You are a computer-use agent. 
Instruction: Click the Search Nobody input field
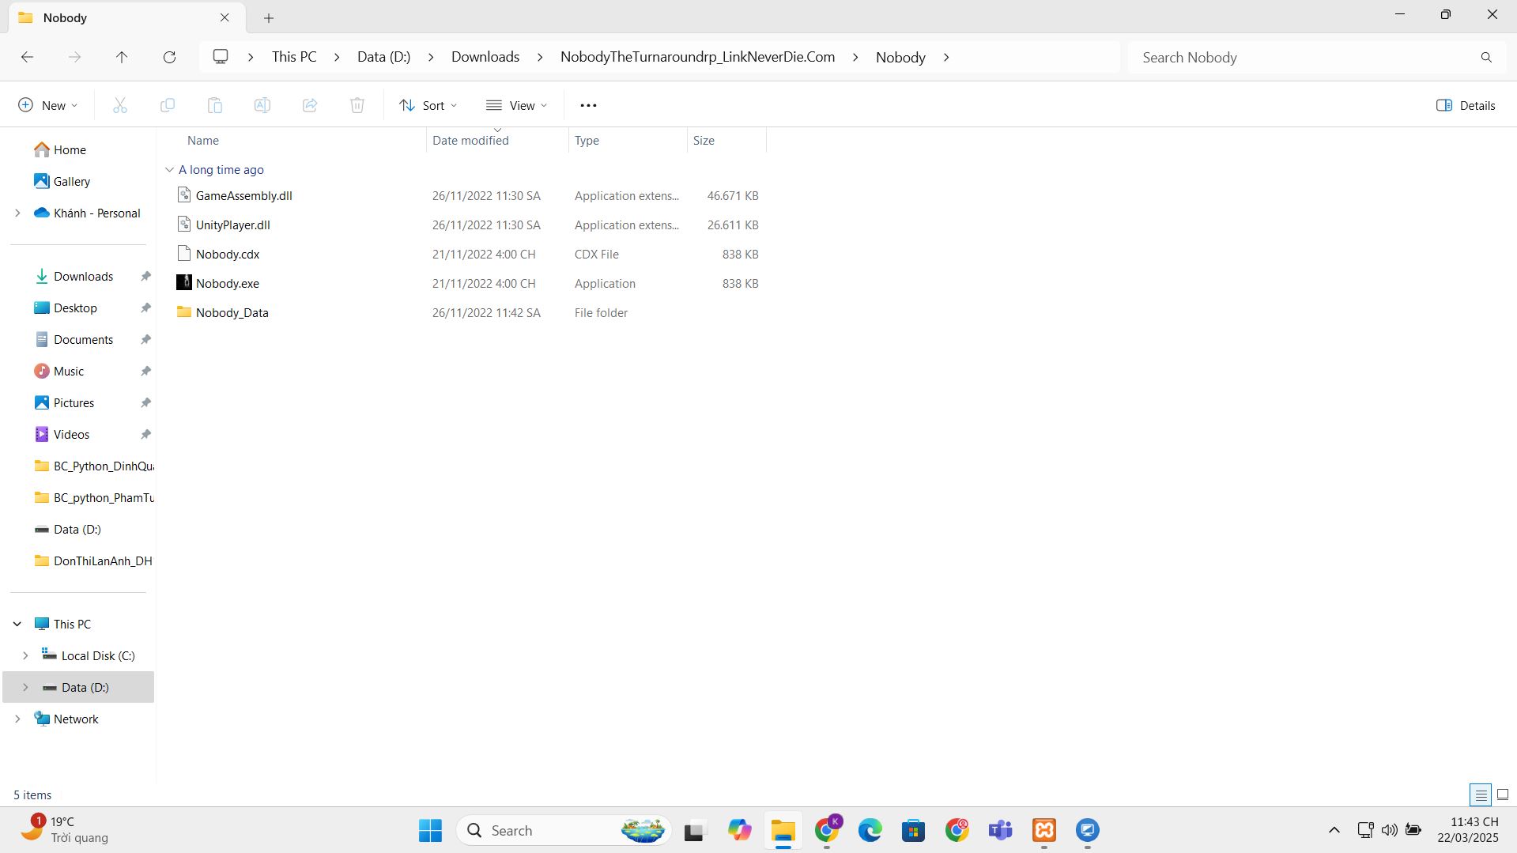(1304, 58)
